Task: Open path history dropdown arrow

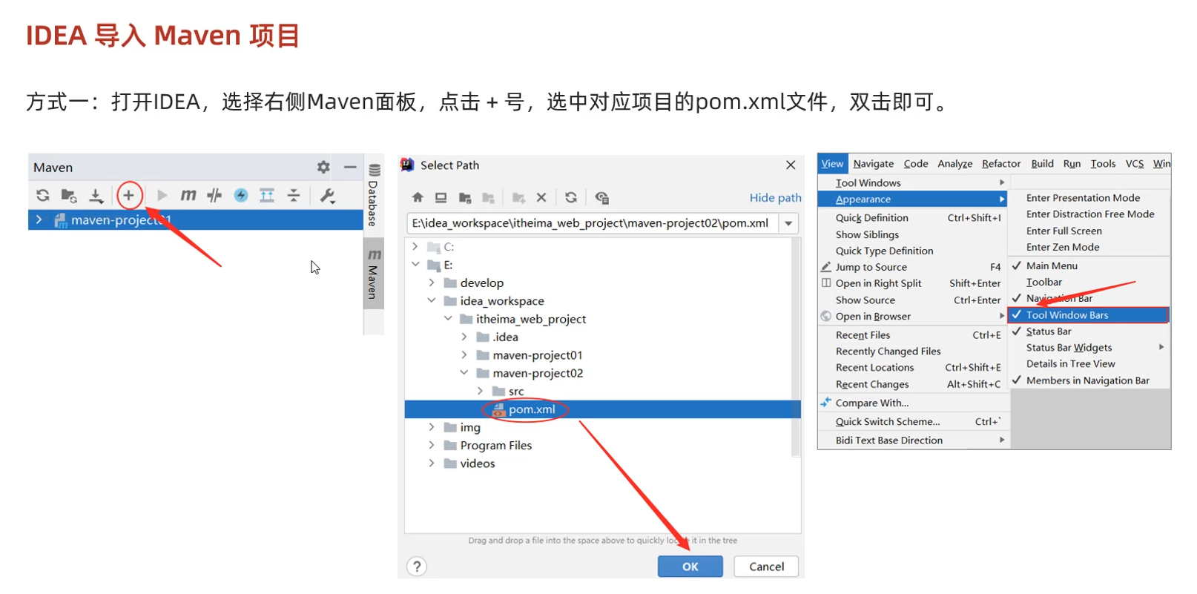Action: pyautogui.click(x=788, y=223)
